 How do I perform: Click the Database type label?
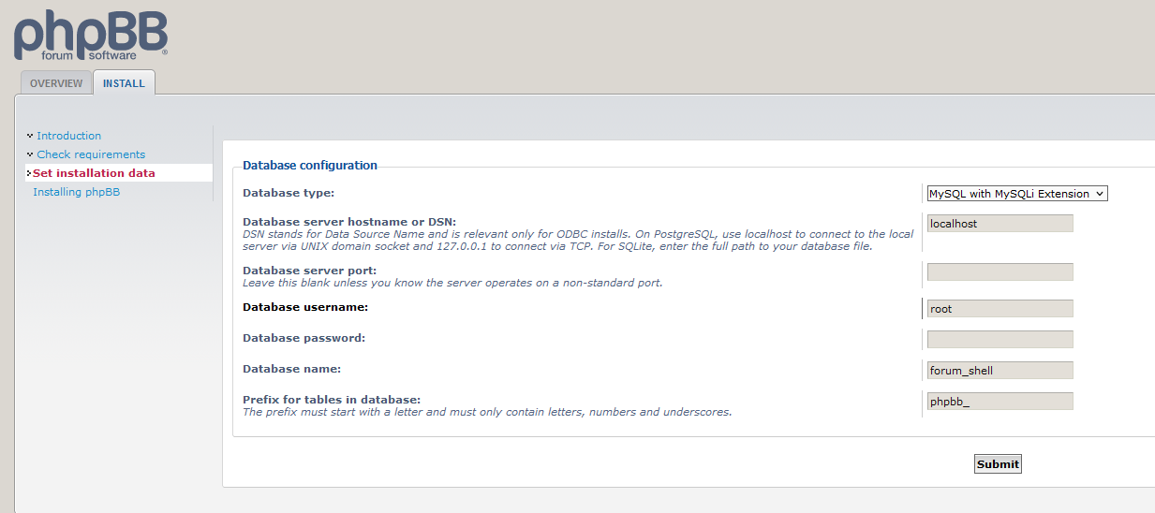tap(289, 194)
